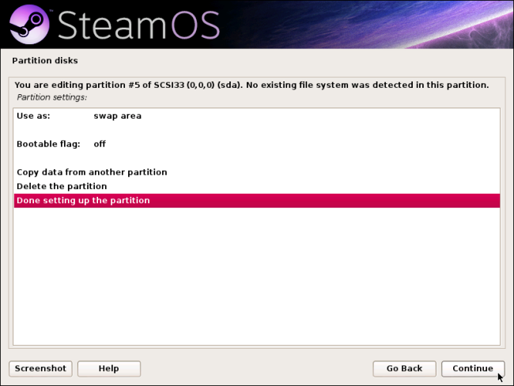The width and height of the screenshot is (514, 386).
Task: Select 'Done setting up the partition'
Action: (x=257, y=200)
